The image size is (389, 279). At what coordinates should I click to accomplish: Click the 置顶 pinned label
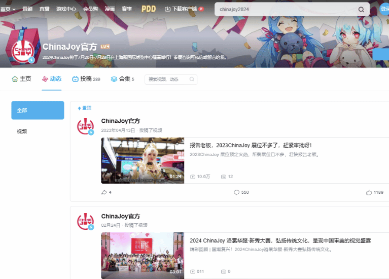pyautogui.click(x=85, y=108)
